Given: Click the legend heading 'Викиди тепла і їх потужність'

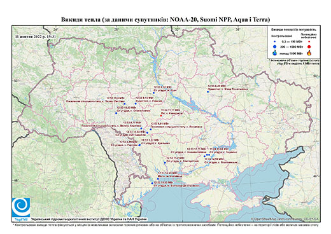Looking at the screenshot, I should click(x=293, y=30).
